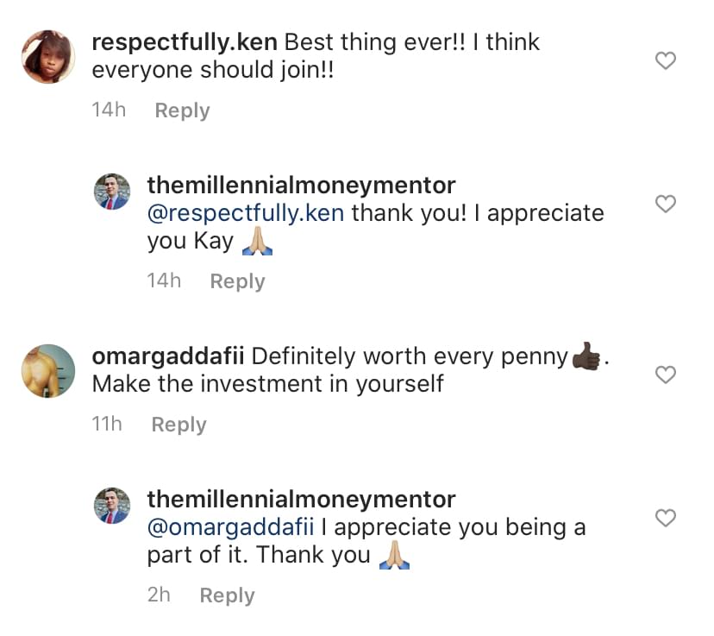Image resolution: width=714 pixels, height=636 pixels.
Task: Follow the @respectfully.ken mention link
Action: click(x=246, y=213)
